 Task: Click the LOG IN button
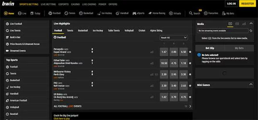231,4
